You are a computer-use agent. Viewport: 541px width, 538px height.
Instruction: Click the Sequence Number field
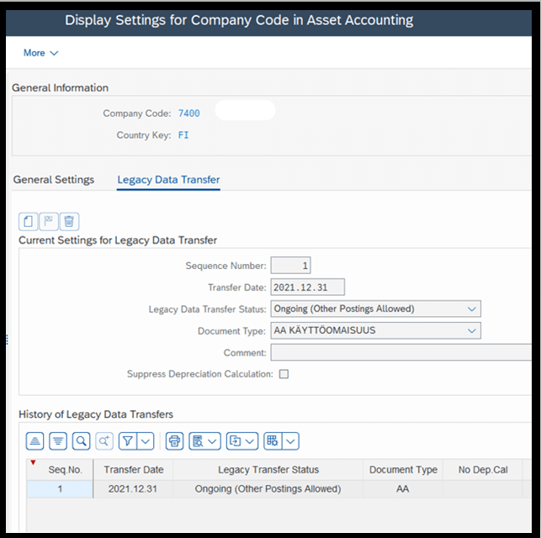290,266
